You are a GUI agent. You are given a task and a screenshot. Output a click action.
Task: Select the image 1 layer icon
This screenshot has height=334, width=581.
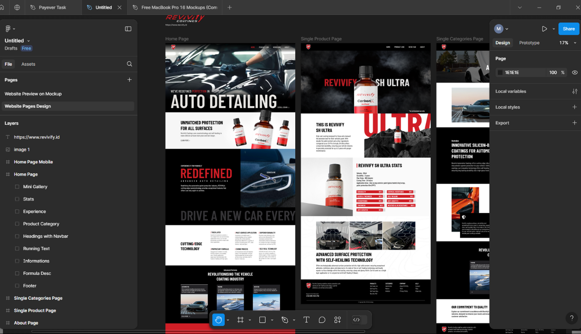coord(8,149)
